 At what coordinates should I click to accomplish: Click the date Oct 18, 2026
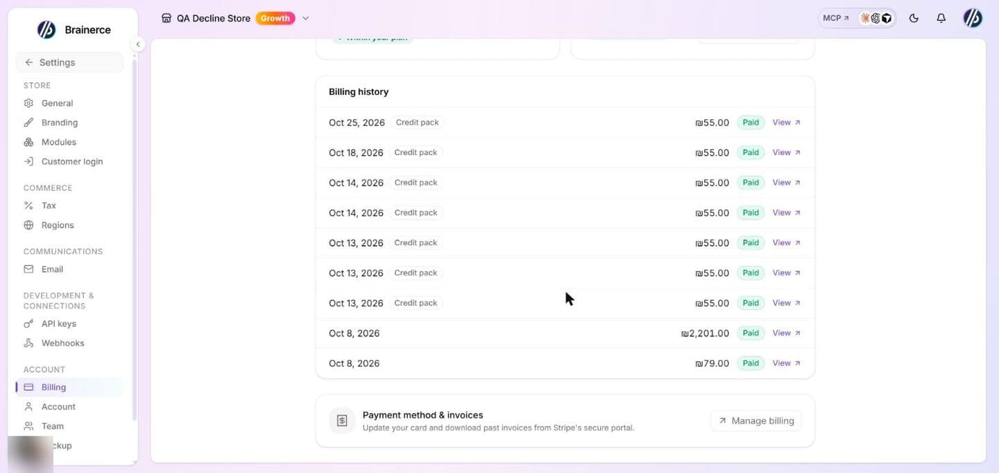356,152
